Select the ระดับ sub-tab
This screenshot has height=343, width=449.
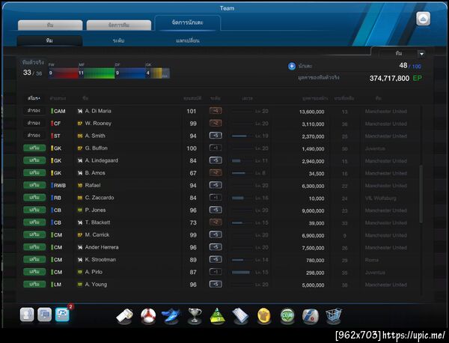click(118, 40)
